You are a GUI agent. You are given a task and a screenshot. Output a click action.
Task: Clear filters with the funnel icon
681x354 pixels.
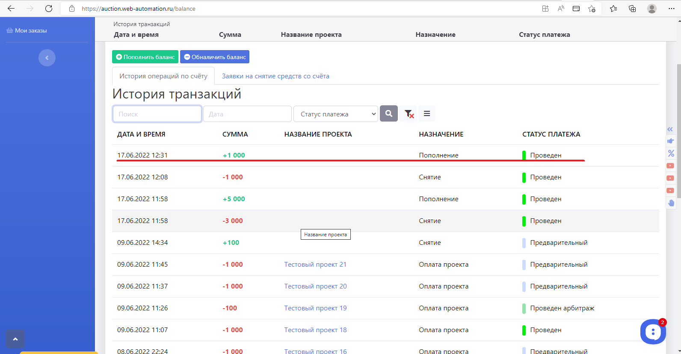pyautogui.click(x=409, y=114)
